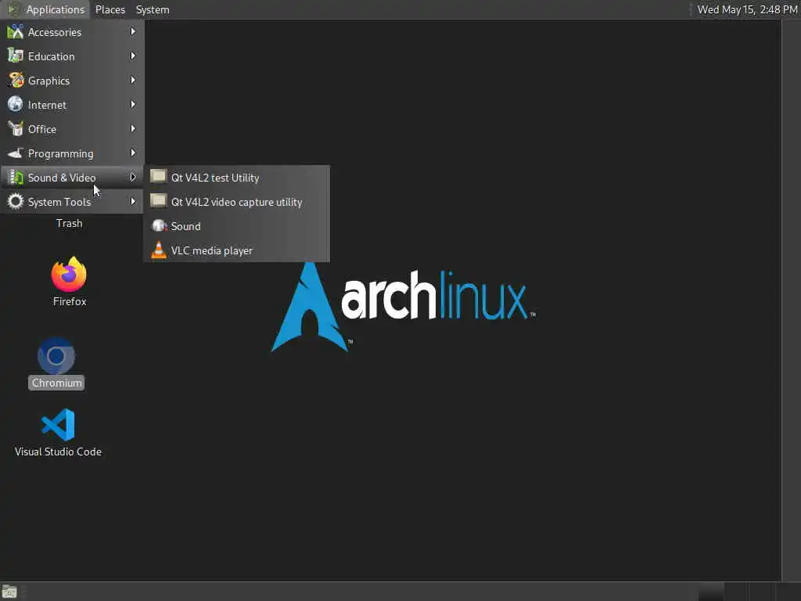The image size is (801, 601).
Task: Expand the Office submenu arrow
Action: tap(133, 129)
